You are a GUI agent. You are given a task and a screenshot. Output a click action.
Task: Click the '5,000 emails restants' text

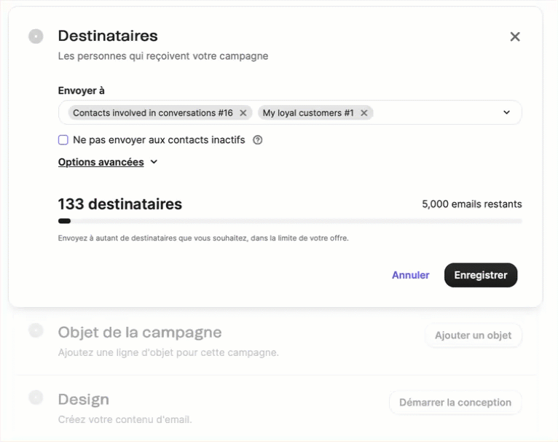471,204
